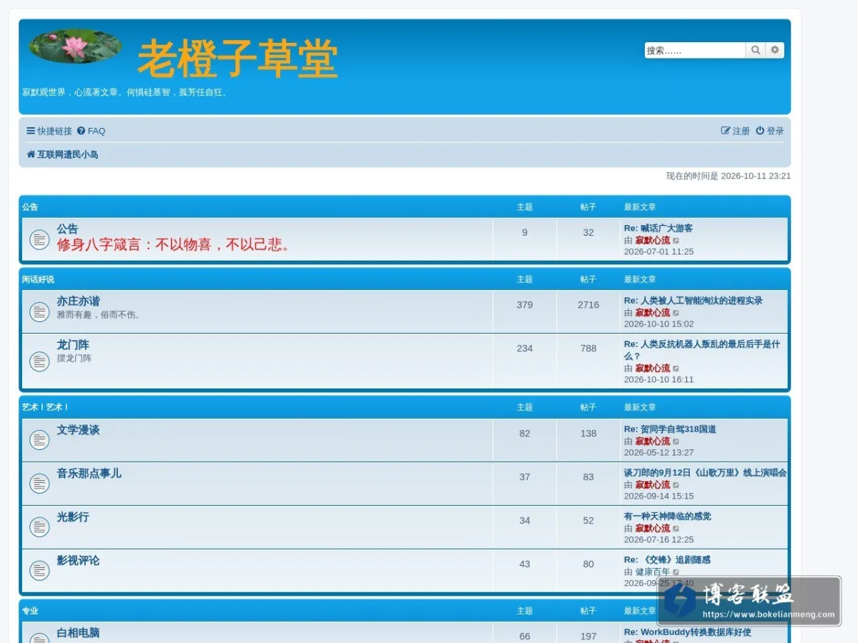Open the 闲话好说 category heading
The width and height of the screenshot is (858, 643).
38,279
